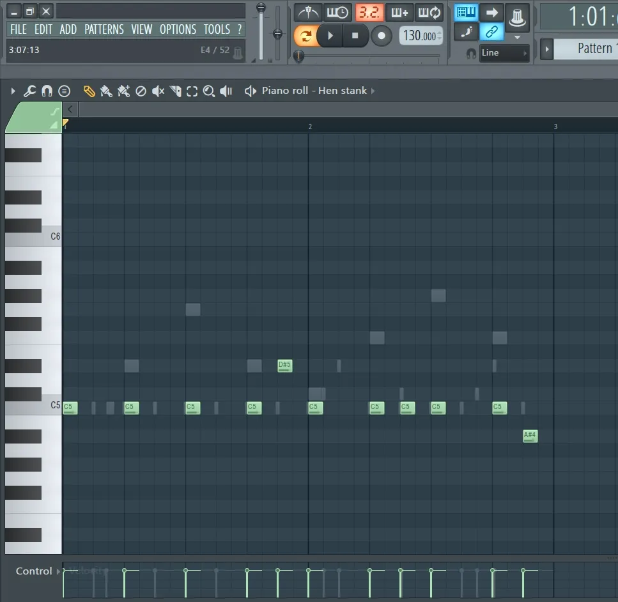Select the Mute tool

pos(158,91)
